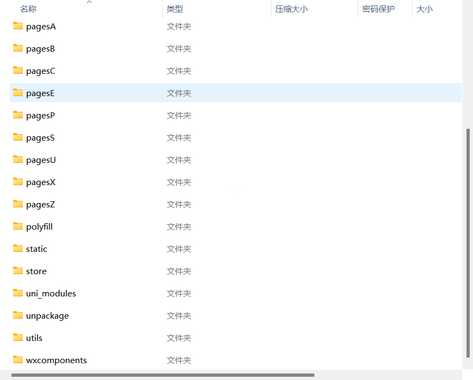
Task: Select the pagesB folder icon
Action: 18,48
